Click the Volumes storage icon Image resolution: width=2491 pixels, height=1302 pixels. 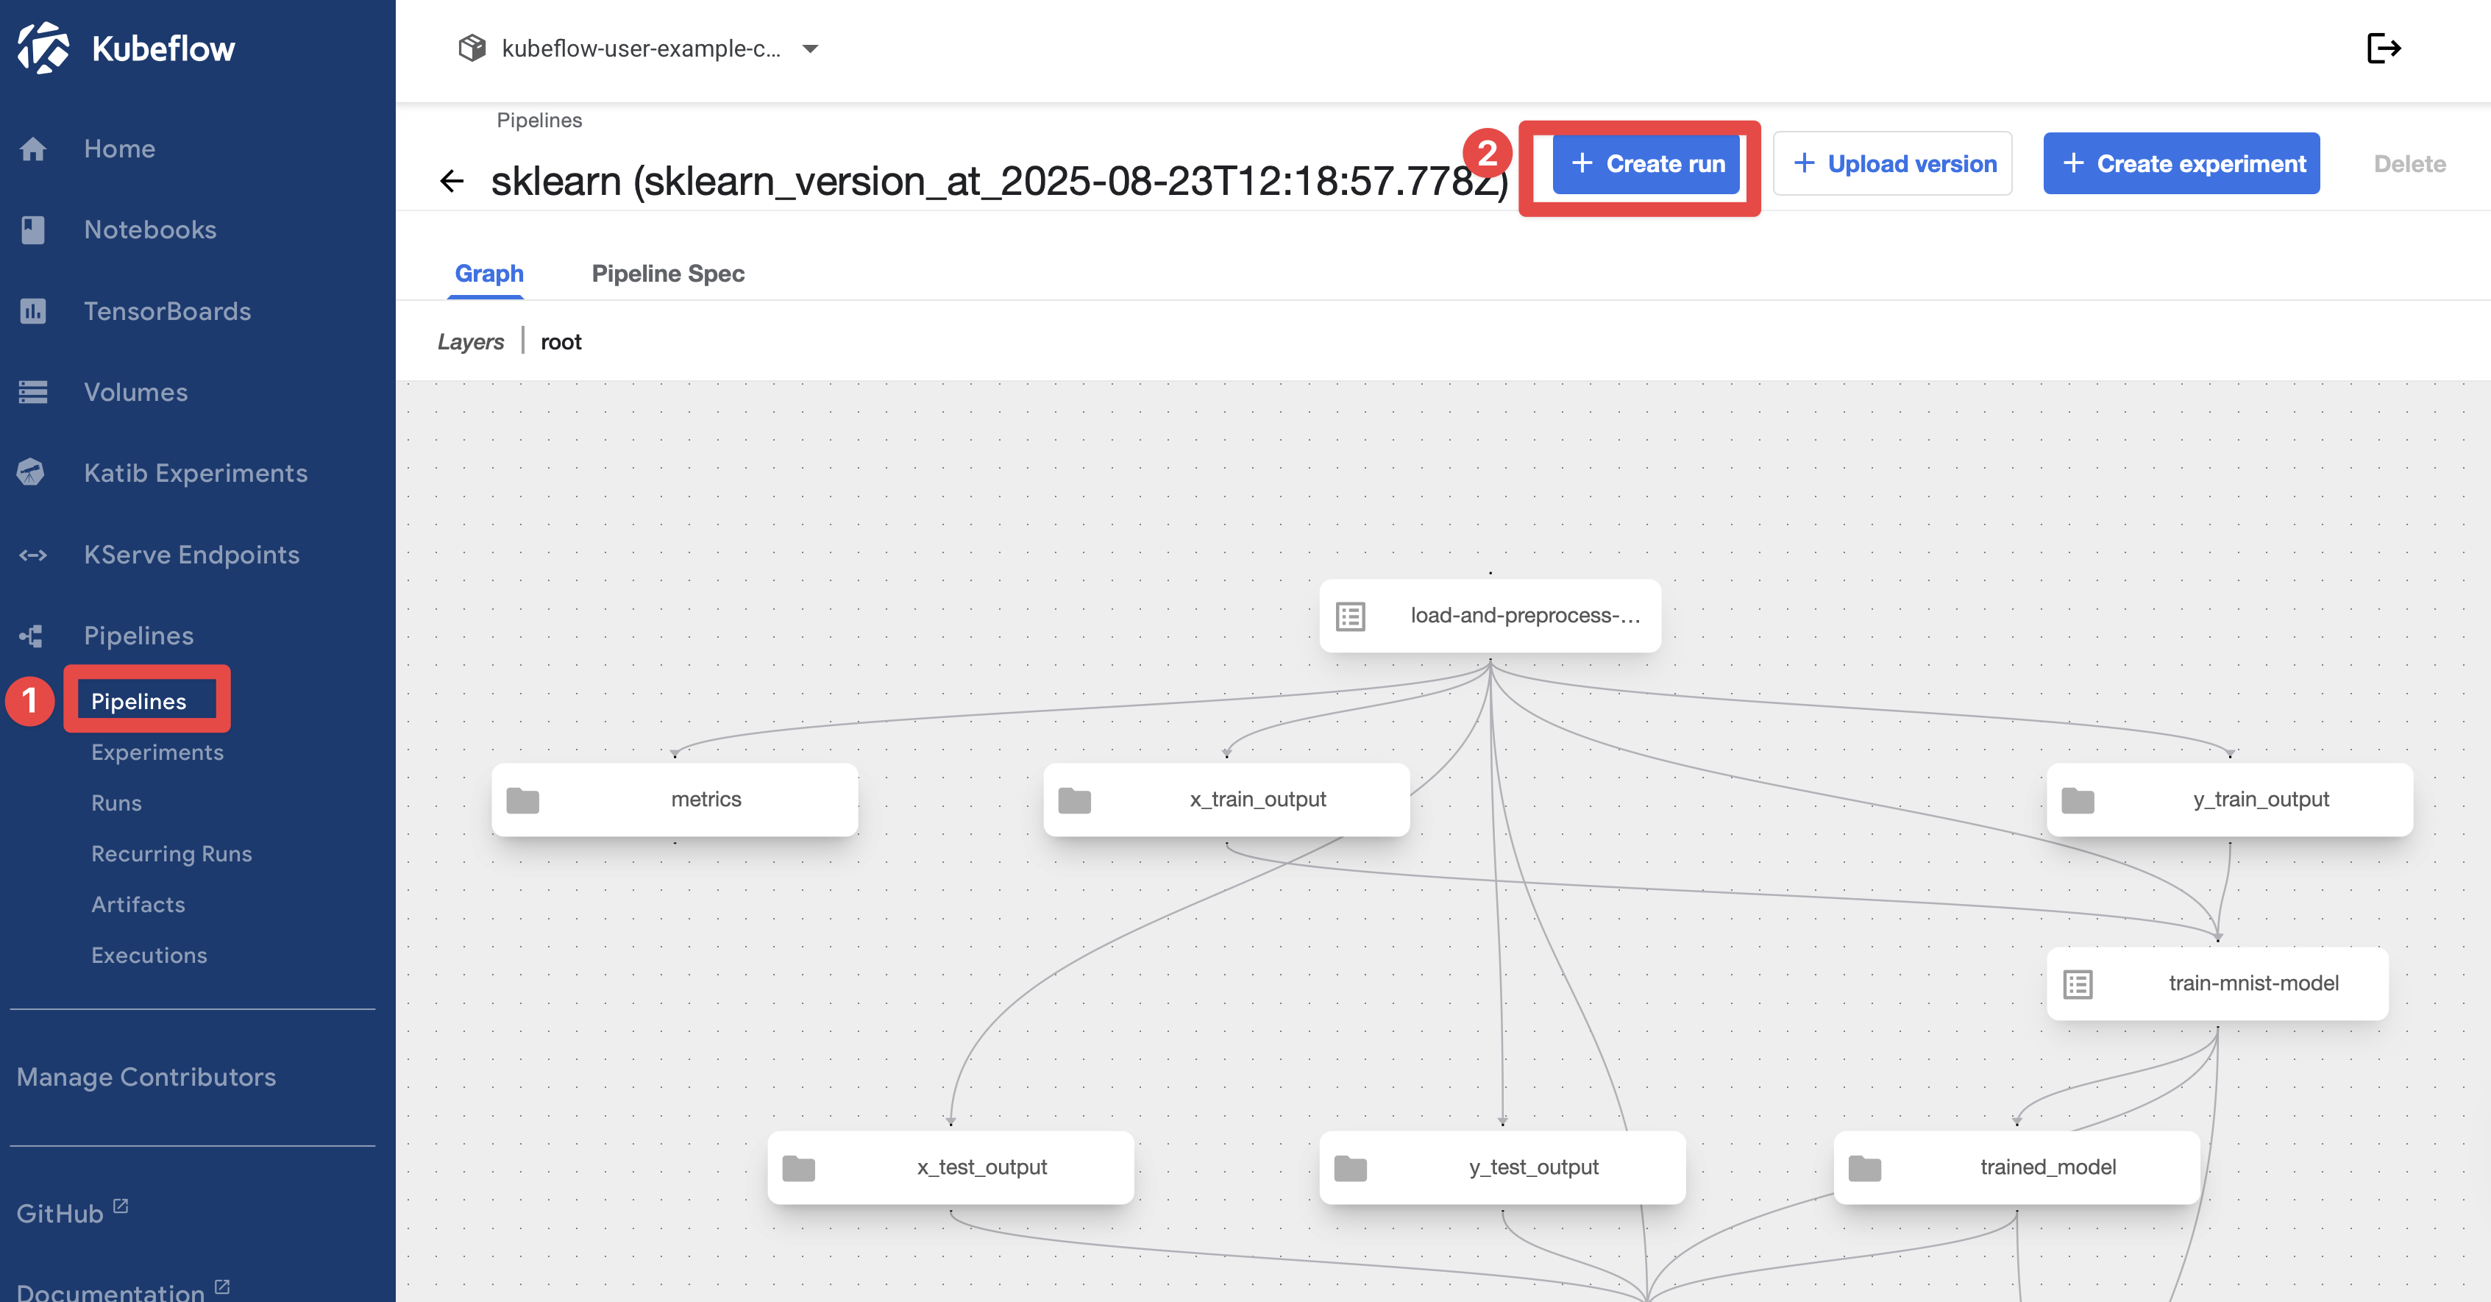click(33, 392)
